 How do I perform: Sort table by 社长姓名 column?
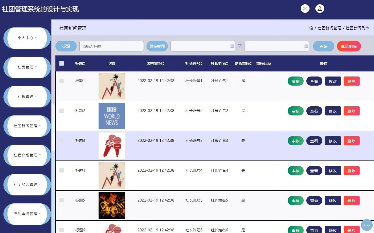click(219, 63)
